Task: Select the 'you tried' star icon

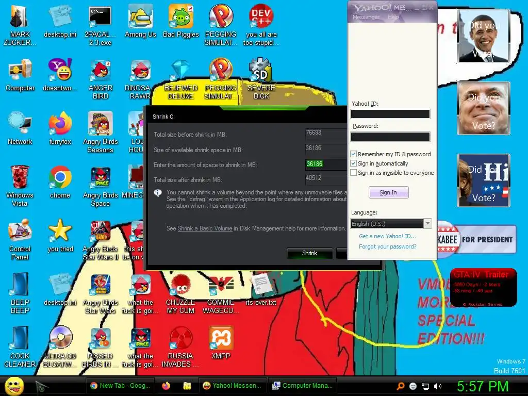Action: click(x=60, y=236)
